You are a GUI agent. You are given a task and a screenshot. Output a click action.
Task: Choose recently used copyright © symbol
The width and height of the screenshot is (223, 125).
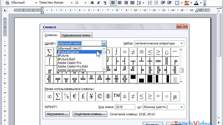pos(100,97)
